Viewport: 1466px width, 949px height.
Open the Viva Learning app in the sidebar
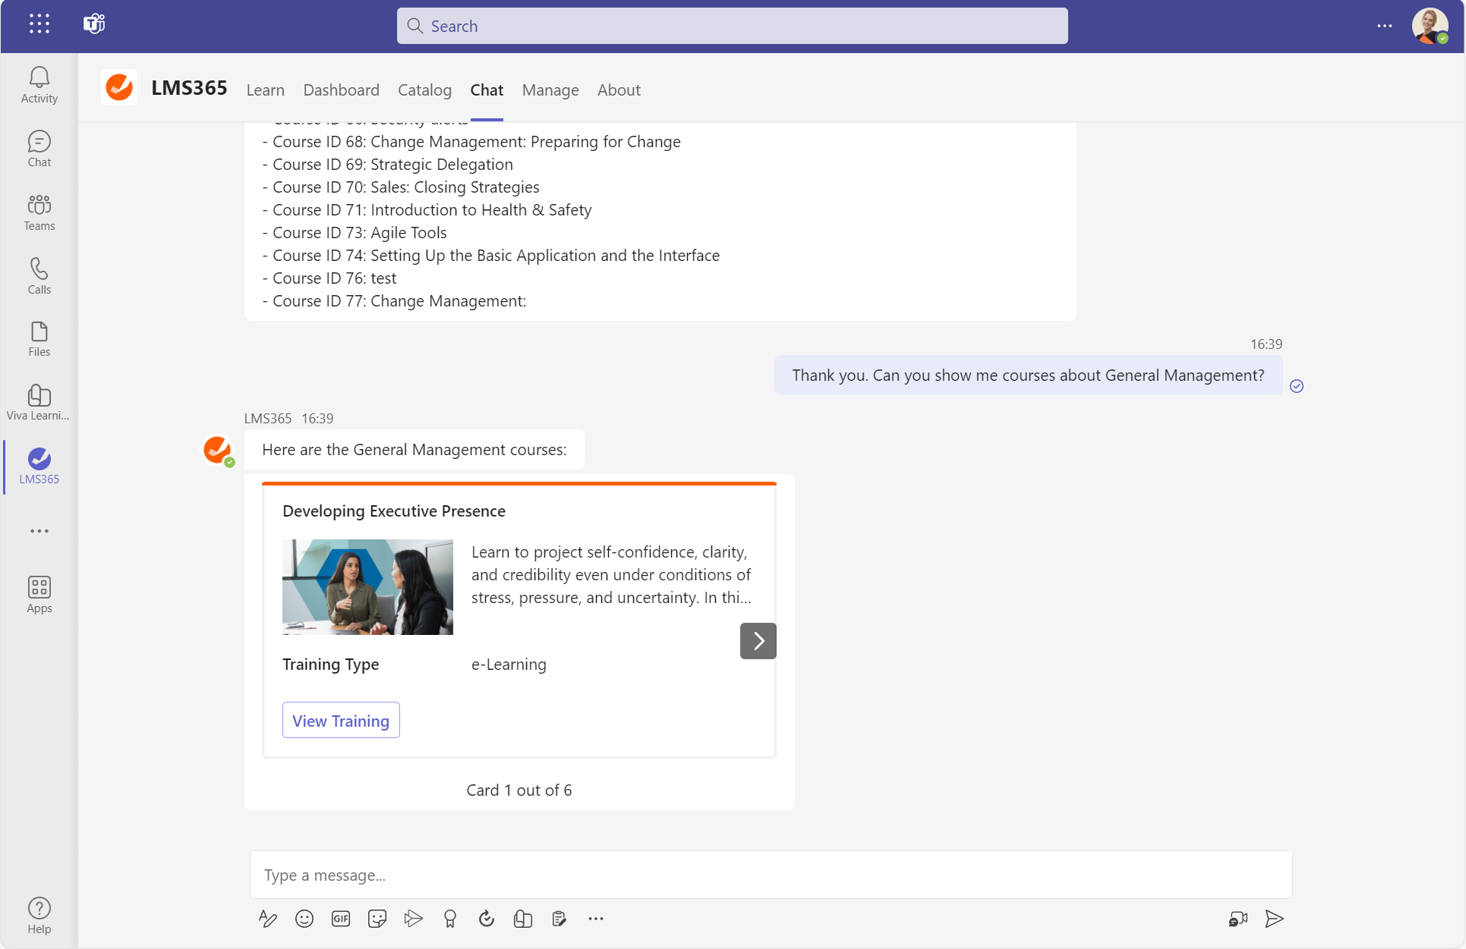click(x=39, y=402)
